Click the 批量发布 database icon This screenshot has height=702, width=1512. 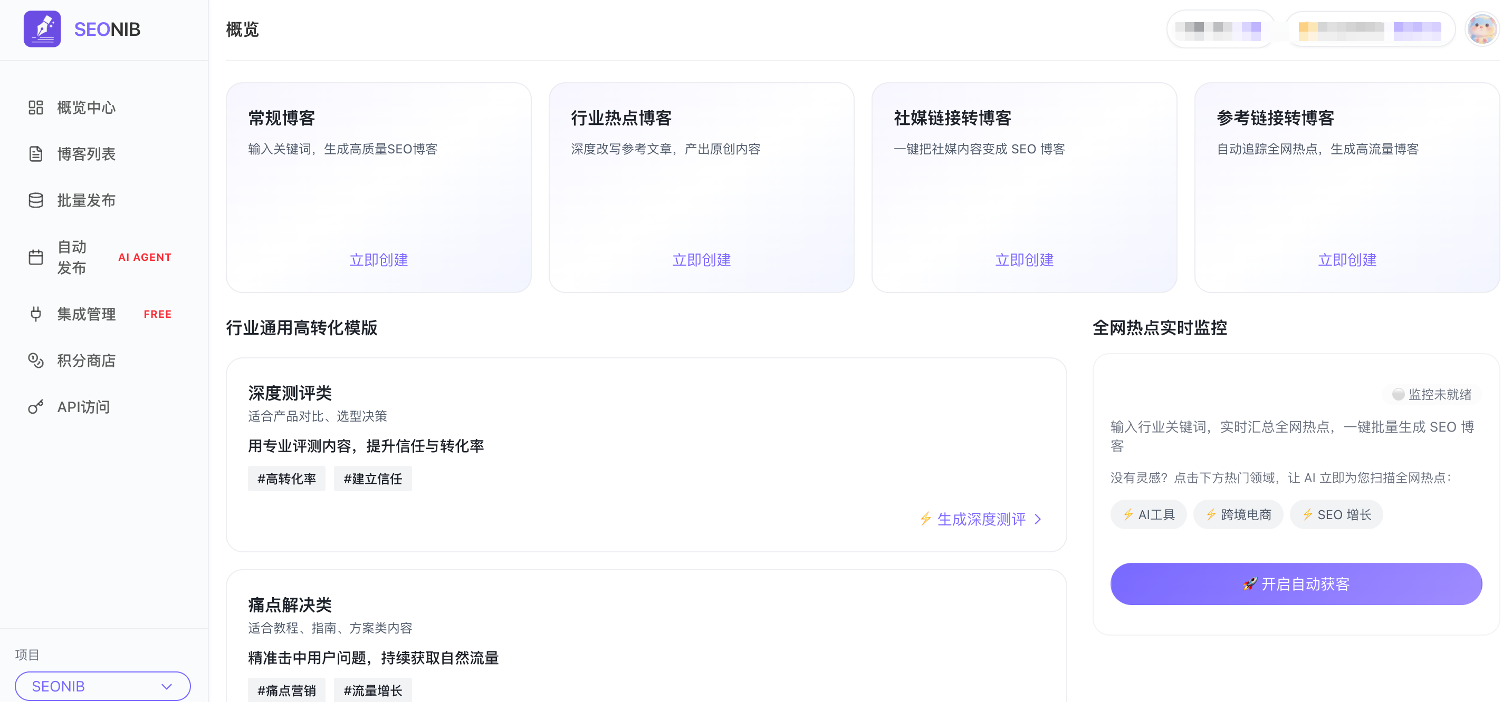click(36, 200)
